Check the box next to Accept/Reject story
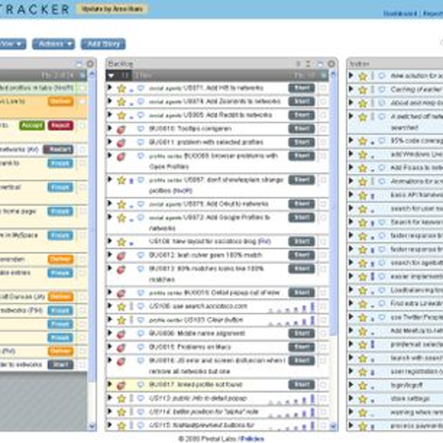This screenshot has width=443, height=443. 82,126
